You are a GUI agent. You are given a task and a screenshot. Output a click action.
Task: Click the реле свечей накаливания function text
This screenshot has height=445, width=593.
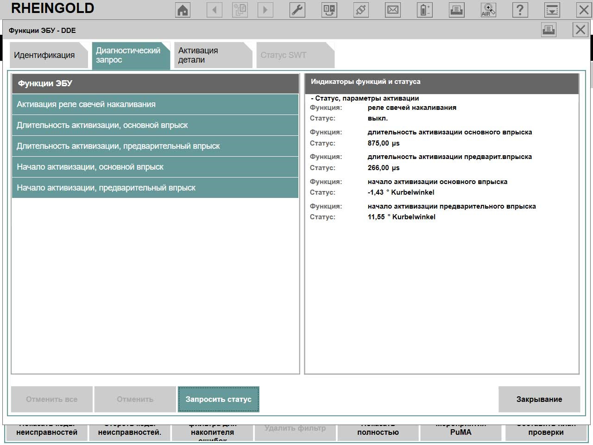coord(412,108)
